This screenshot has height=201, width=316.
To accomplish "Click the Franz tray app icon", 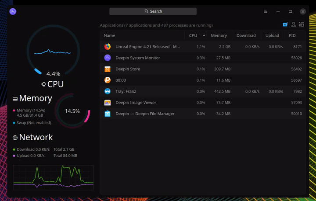I will coord(108,91).
